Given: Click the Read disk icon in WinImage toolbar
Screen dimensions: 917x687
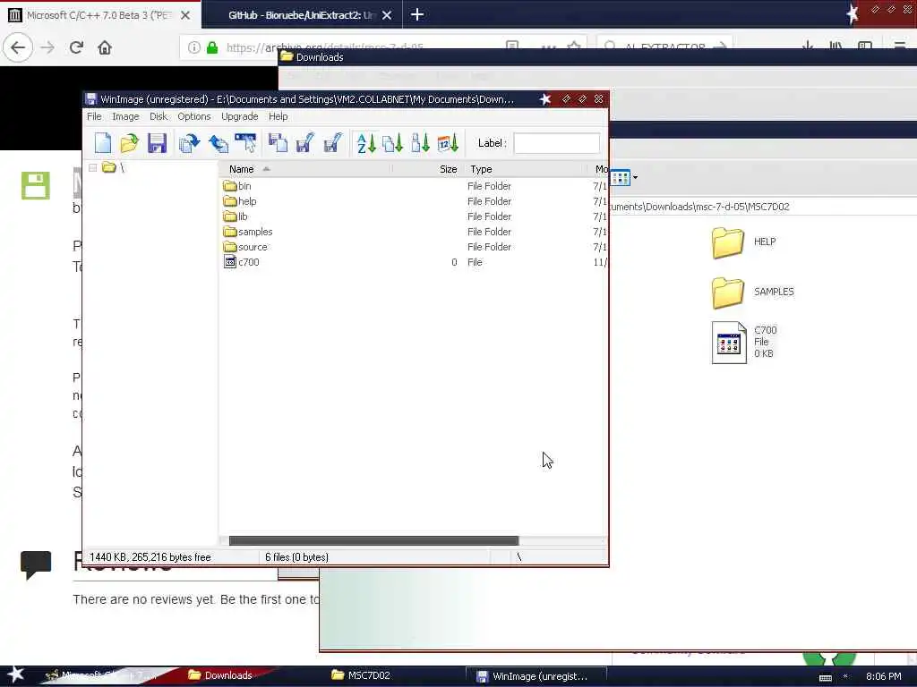Looking at the screenshot, I should (278, 142).
